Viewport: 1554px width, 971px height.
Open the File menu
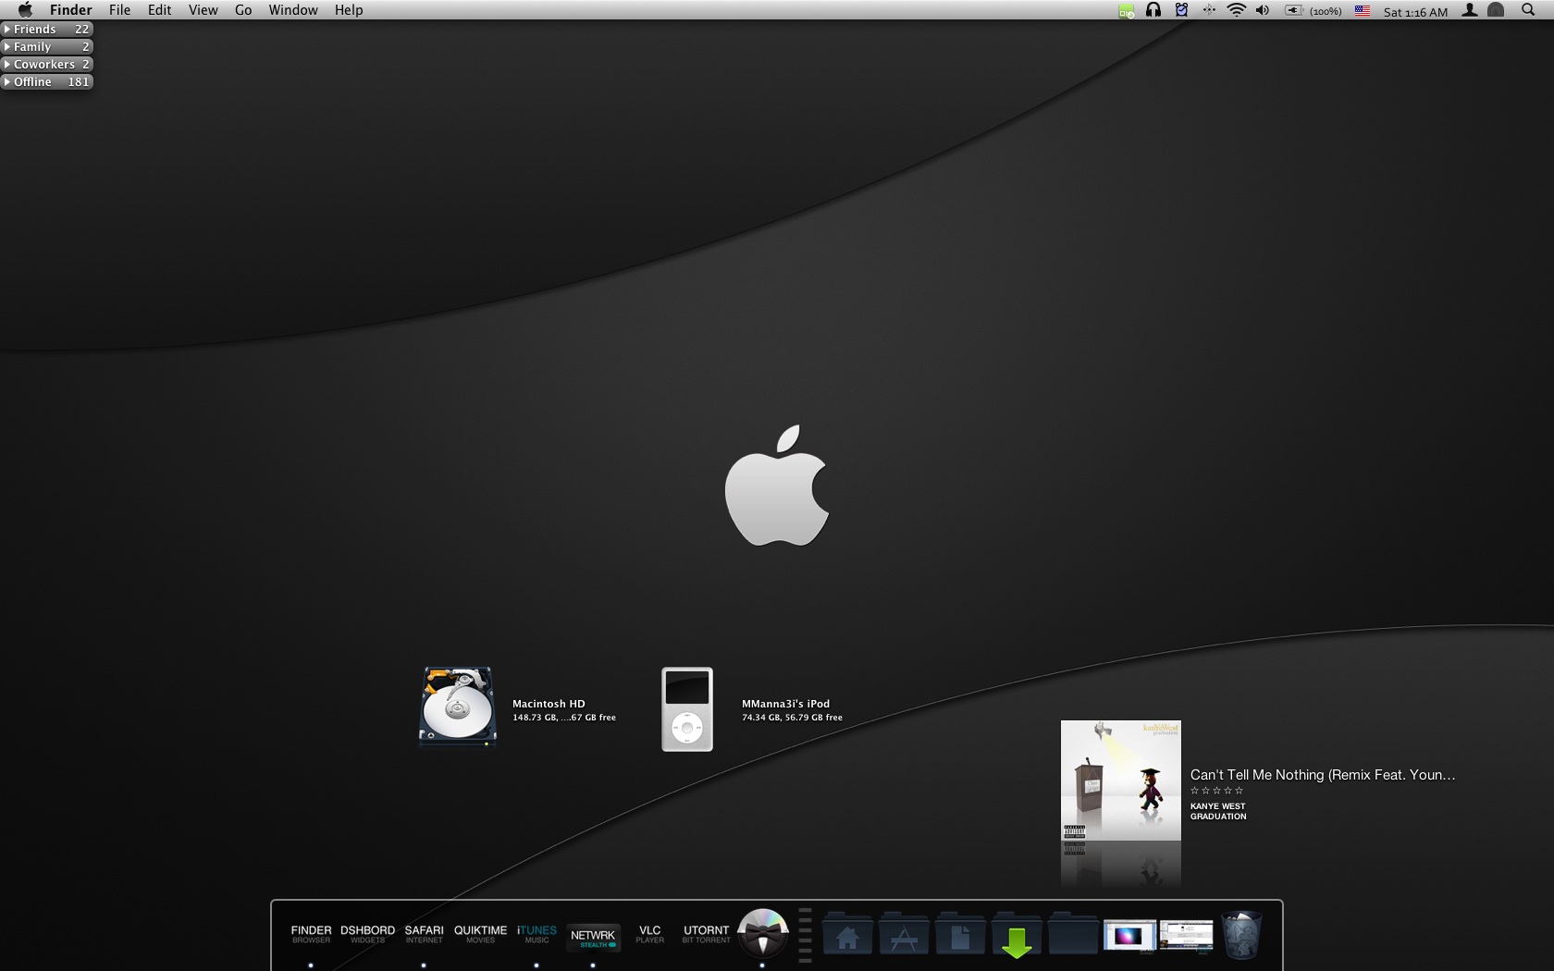tap(119, 10)
